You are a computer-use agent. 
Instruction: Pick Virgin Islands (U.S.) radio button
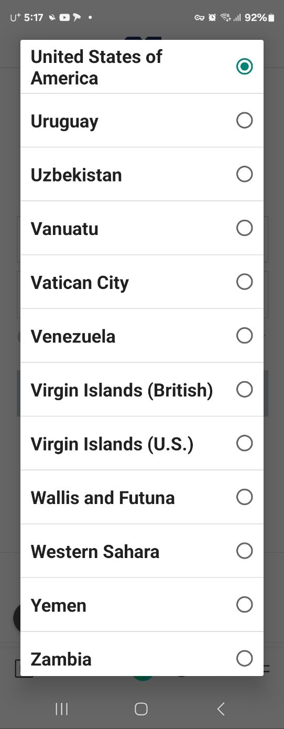244,443
